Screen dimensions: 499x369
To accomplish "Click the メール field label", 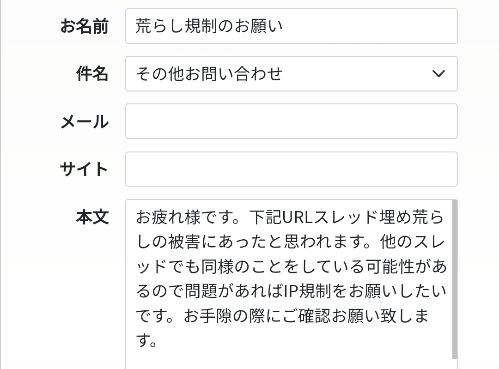I will (84, 122).
